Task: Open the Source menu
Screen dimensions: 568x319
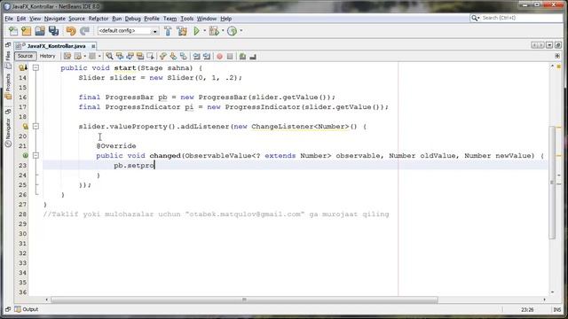Action: click(x=76, y=19)
